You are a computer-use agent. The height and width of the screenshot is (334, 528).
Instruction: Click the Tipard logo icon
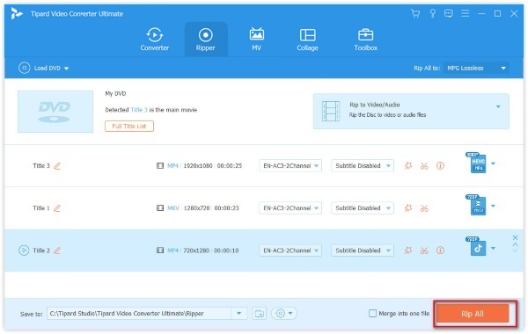pos(17,13)
